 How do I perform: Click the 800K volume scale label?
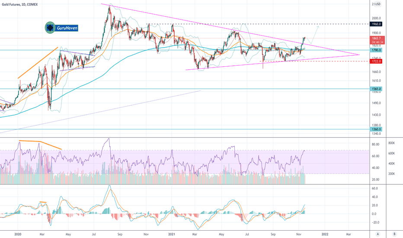point(392,143)
